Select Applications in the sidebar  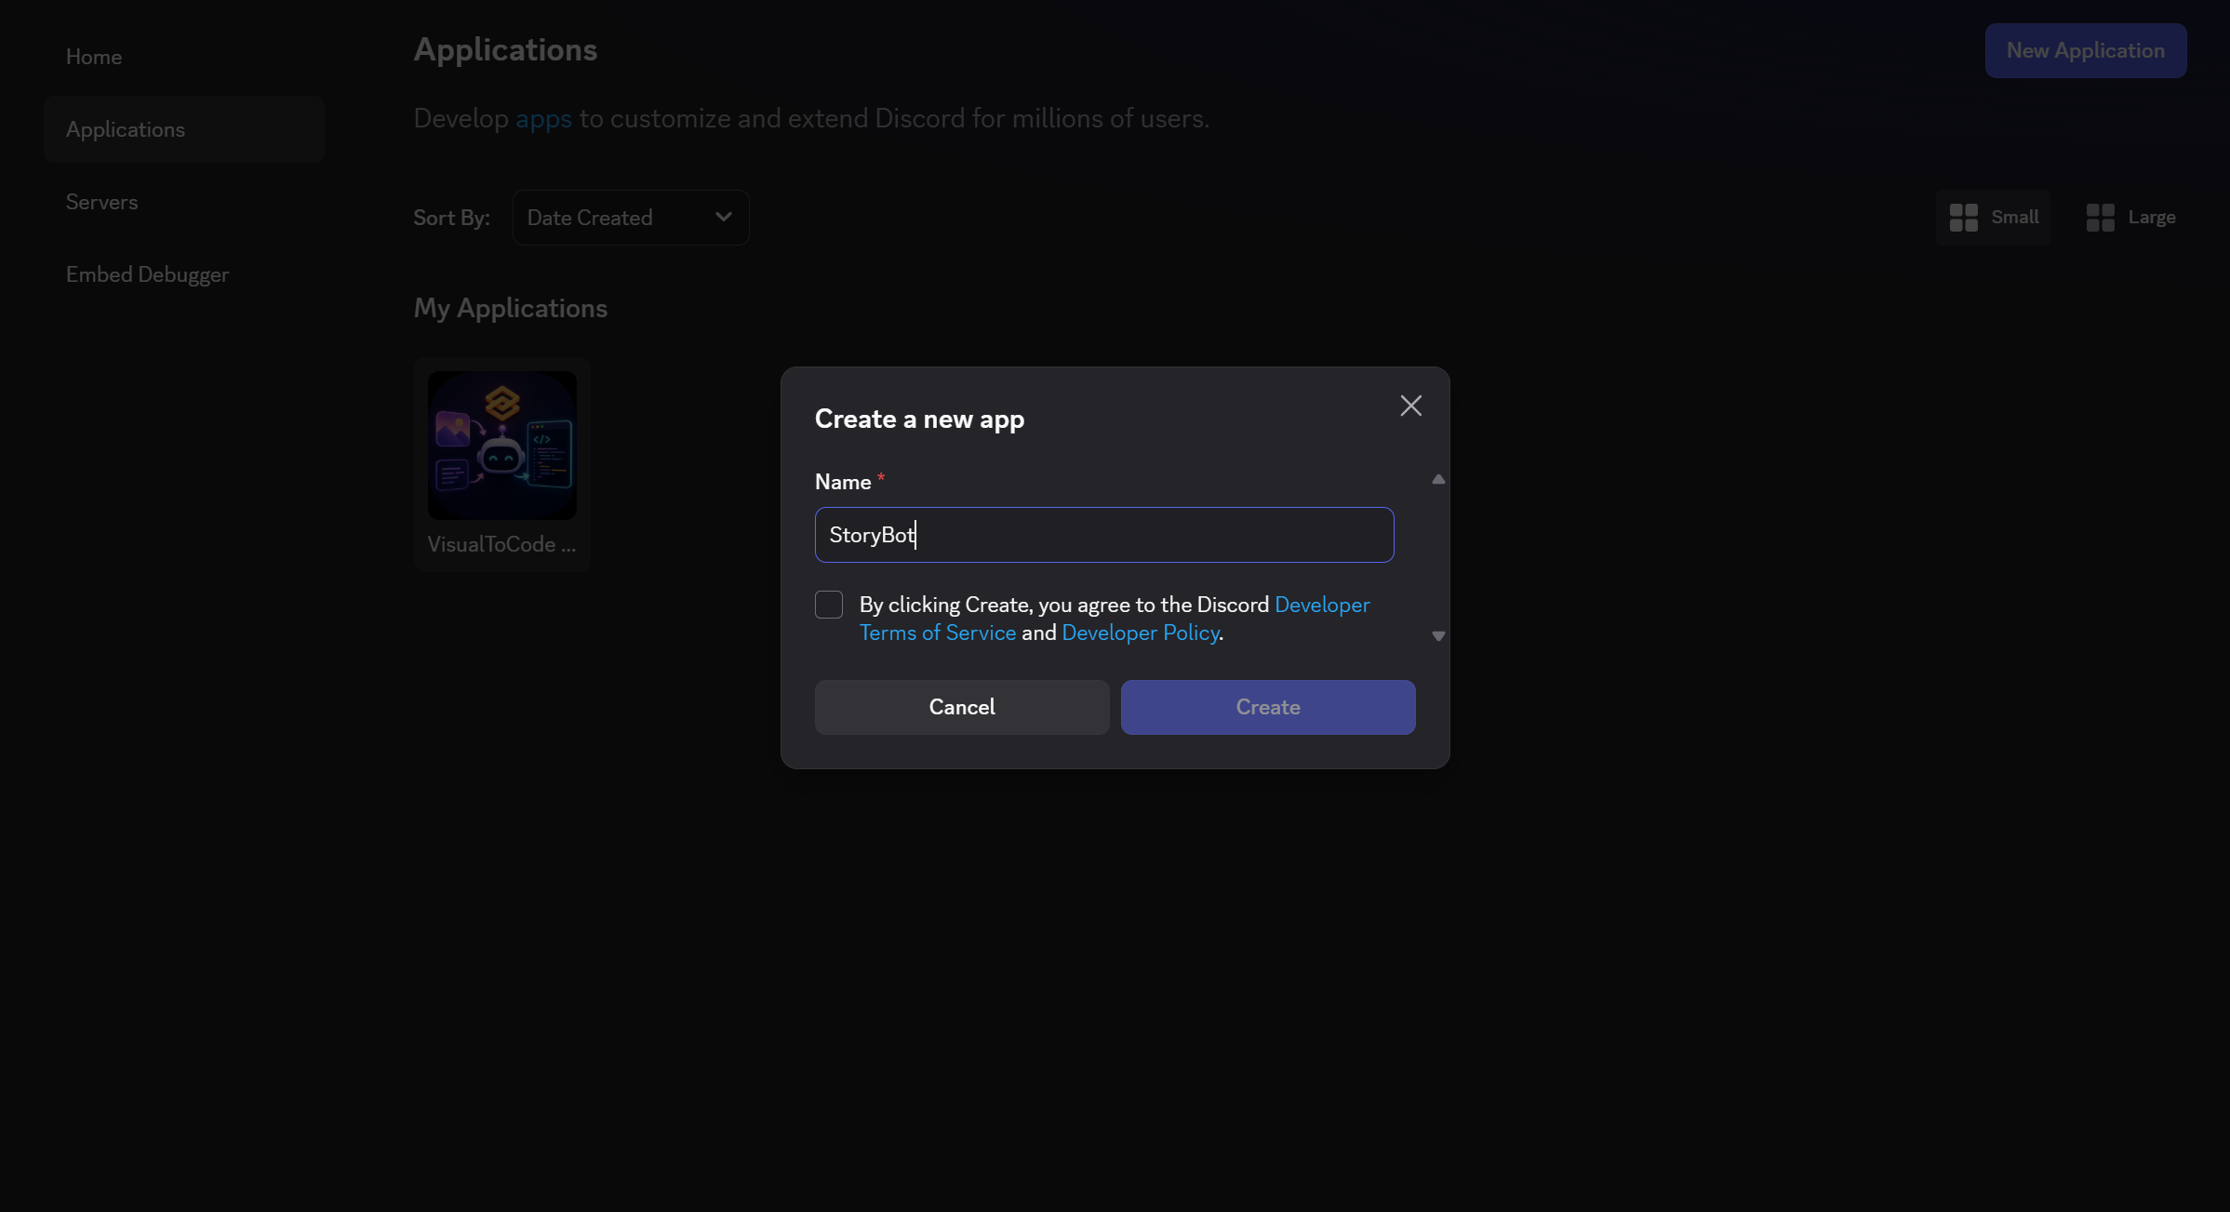click(x=183, y=129)
